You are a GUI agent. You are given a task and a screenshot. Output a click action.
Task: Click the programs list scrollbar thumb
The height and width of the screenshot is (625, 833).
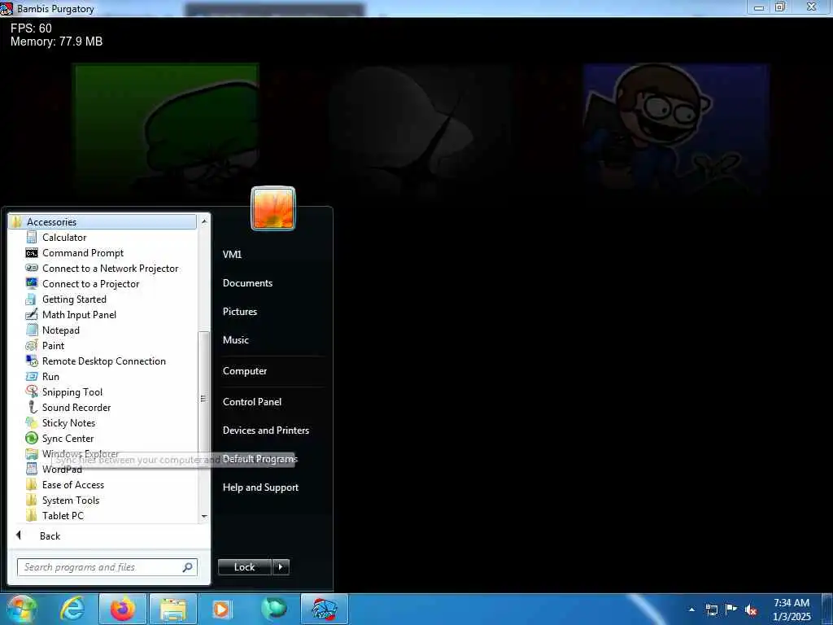(x=203, y=398)
